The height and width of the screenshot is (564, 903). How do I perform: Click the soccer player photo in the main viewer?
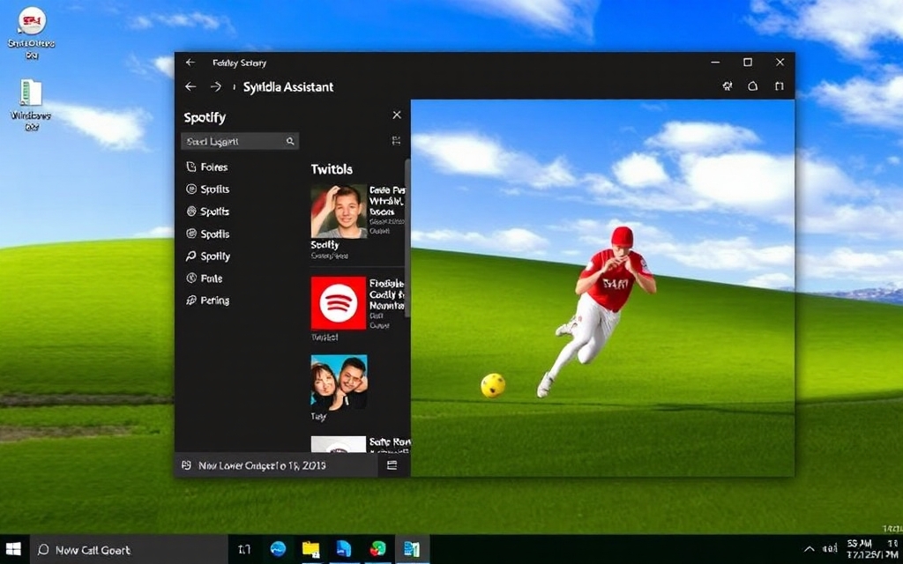[x=602, y=288]
